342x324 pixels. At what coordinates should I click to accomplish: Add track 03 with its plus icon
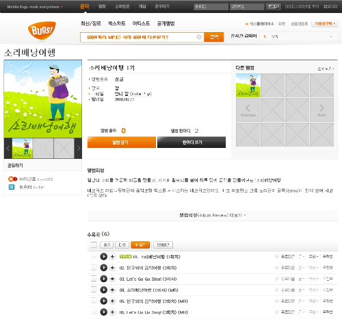(112, 279)
